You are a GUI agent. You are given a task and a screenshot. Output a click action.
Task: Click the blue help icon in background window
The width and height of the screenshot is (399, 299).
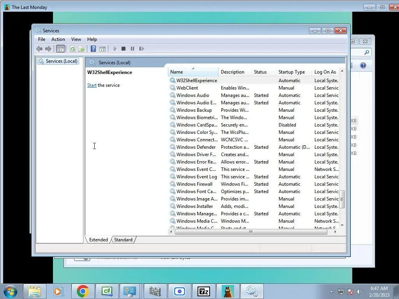pyautogui.click(x=363, y=65)
